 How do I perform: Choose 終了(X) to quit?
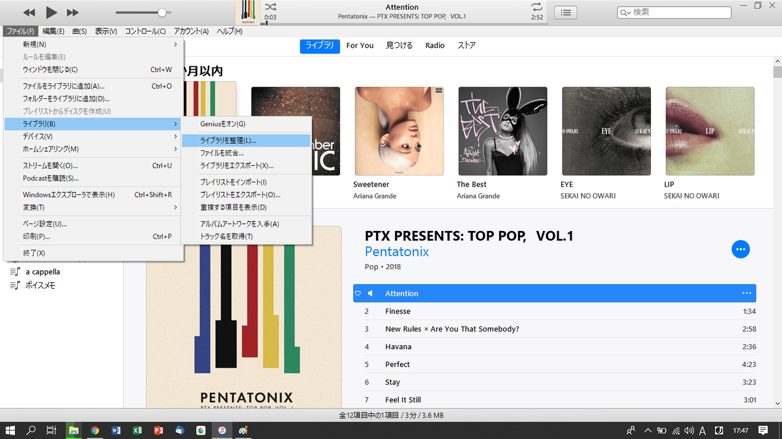pyautogui.click(x=94, y=253)
